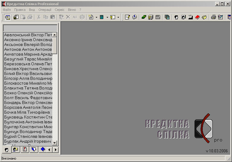The width and height of the screenshot is (232, 162).
Task: Open dropdown arrow beside teal notebook icon
Action: pos(107,18)
